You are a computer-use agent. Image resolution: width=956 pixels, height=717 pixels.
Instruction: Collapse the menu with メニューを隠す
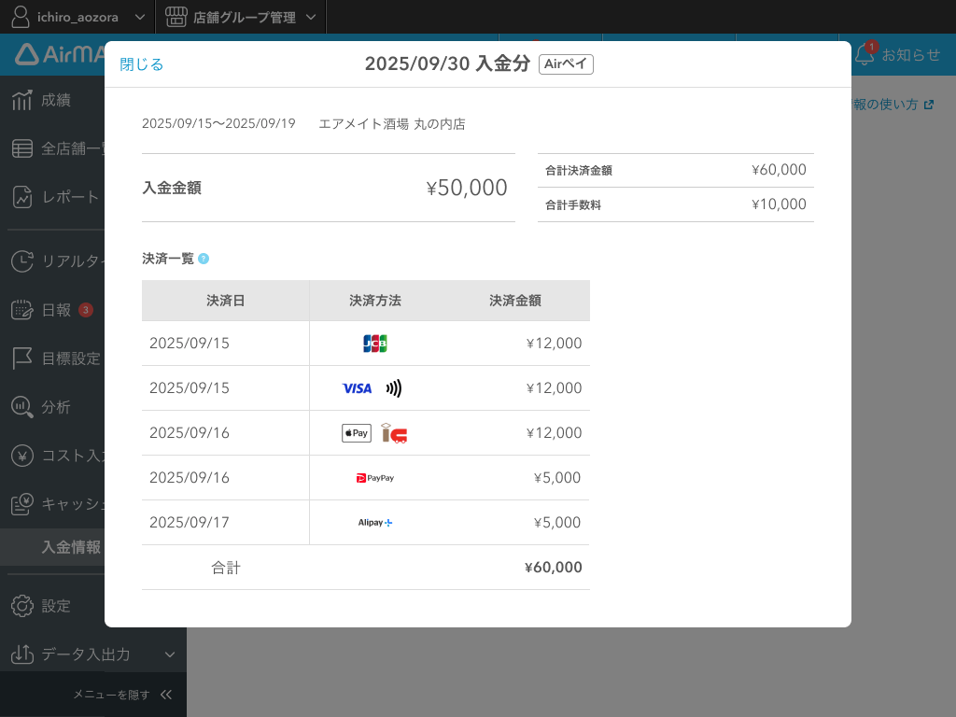[122, 695]
